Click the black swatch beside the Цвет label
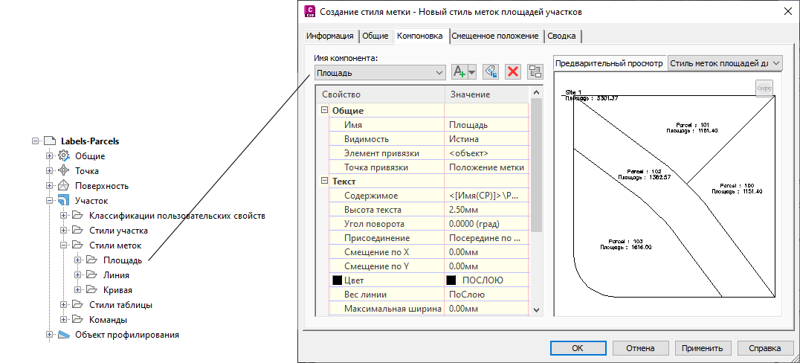800x363 pixels. [337, 280]
